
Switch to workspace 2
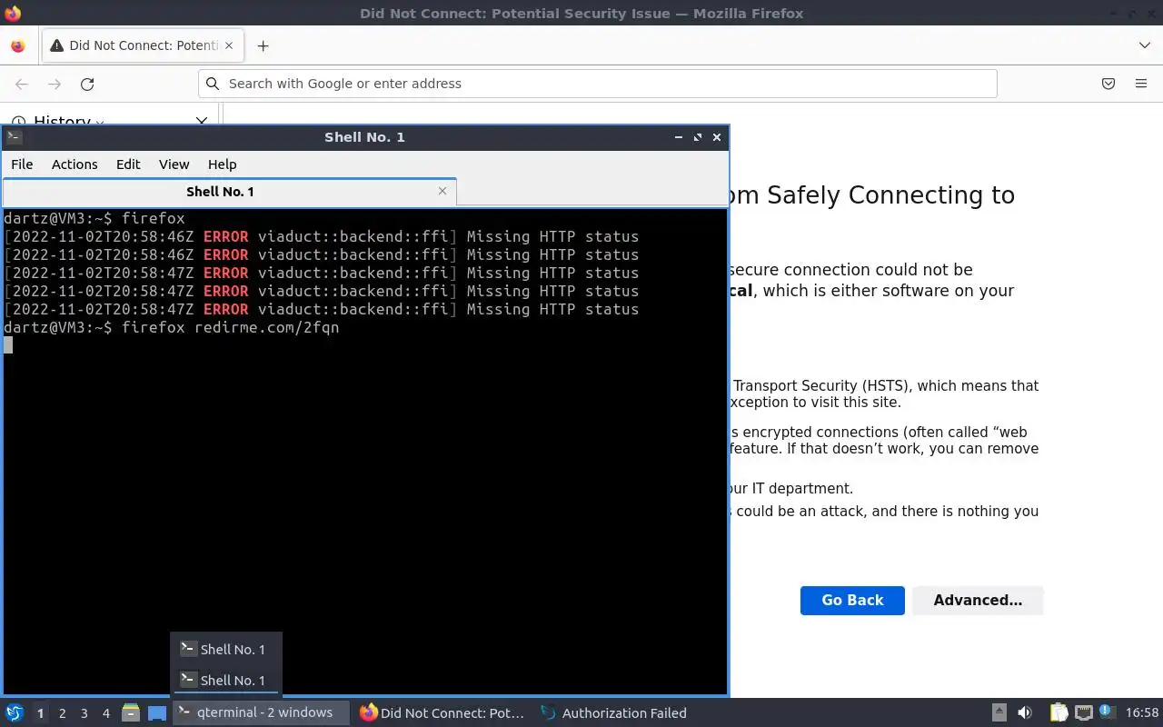[62, 713]
